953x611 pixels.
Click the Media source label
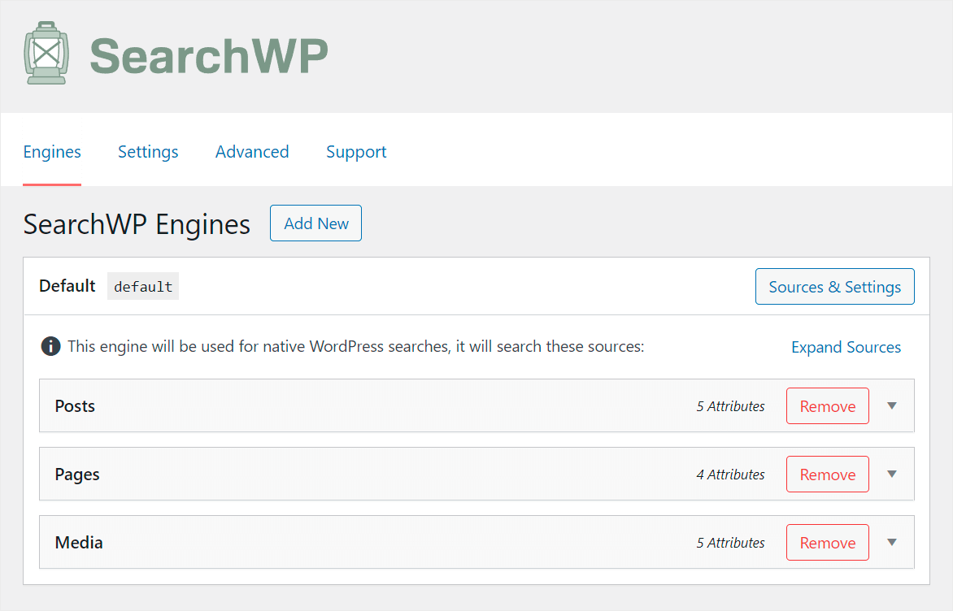(x=79, y=543)
